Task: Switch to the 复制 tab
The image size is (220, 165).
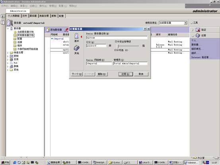Action: tap(54, 16)
